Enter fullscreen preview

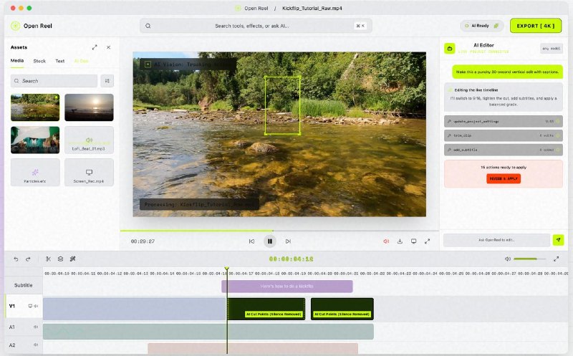pos(427,241)
